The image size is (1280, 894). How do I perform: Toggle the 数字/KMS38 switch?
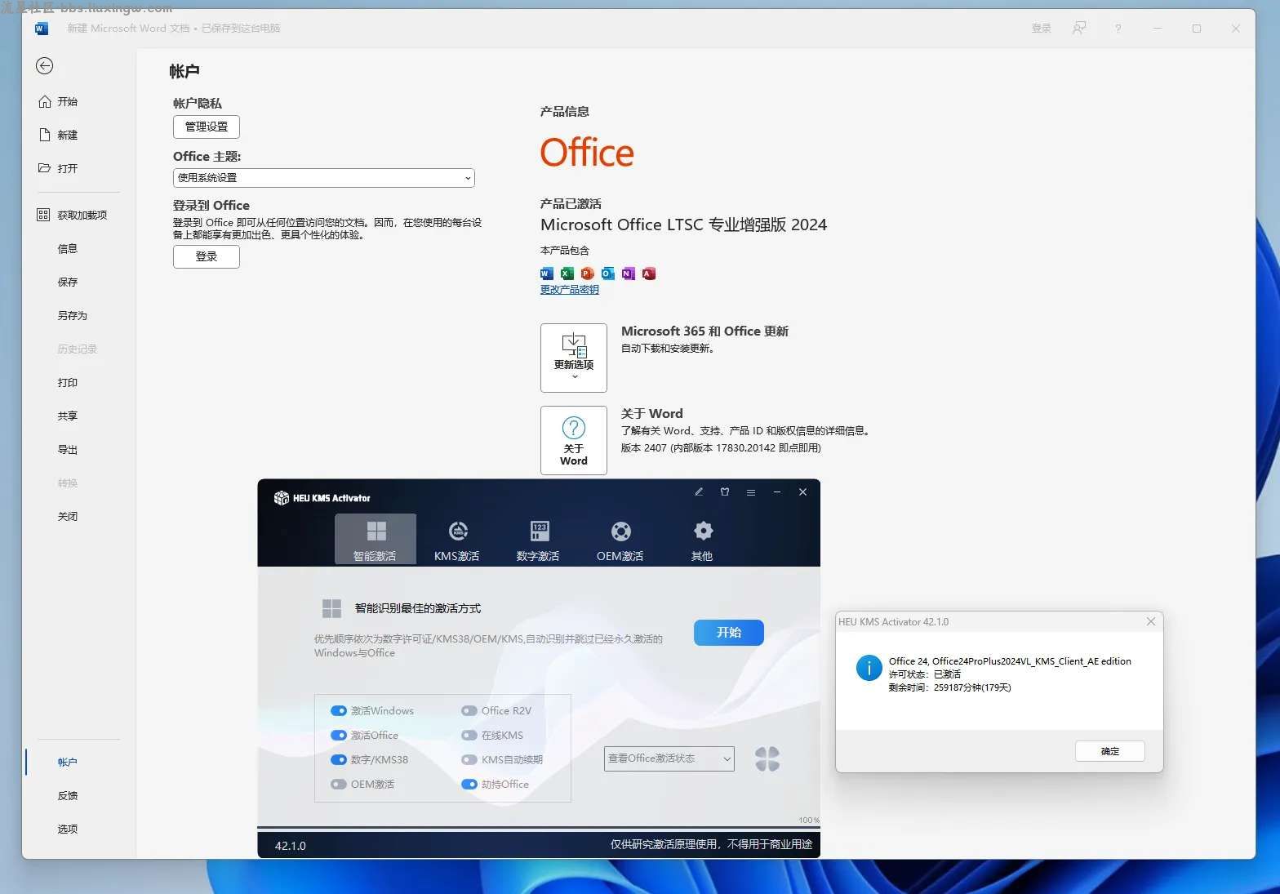338,760
